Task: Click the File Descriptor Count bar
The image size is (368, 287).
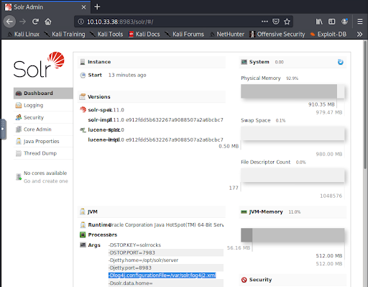Action: [x=293, y=175]
